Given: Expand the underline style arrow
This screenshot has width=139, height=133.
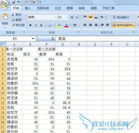Looking at the screenshot, I should (x=45, y=25).
